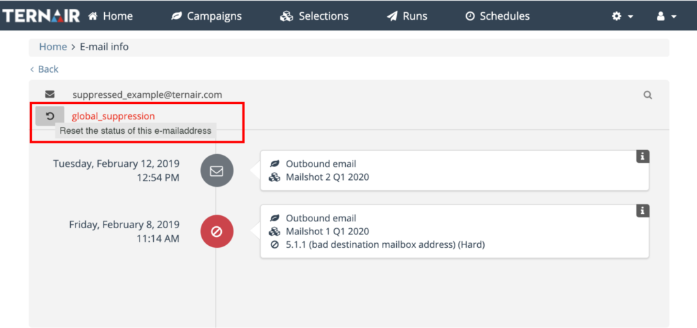Click the Home breadcrumb link
This screenshot has width=697, height=328.
pyautogui.click(x=52, y=47)
